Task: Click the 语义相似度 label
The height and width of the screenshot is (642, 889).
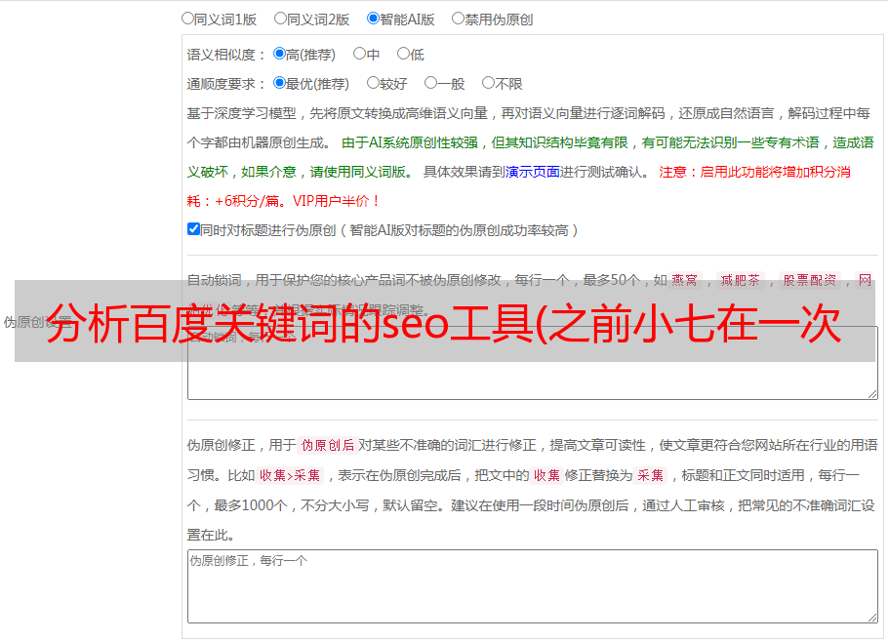Action: pyautogui.click(x=226, y=55)
